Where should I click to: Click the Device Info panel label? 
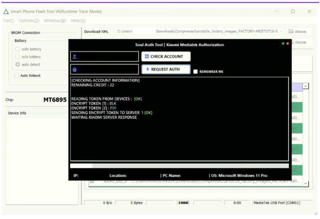(x=17, y=113)
